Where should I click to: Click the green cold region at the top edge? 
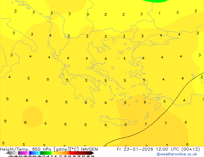(x=155, y=1)
